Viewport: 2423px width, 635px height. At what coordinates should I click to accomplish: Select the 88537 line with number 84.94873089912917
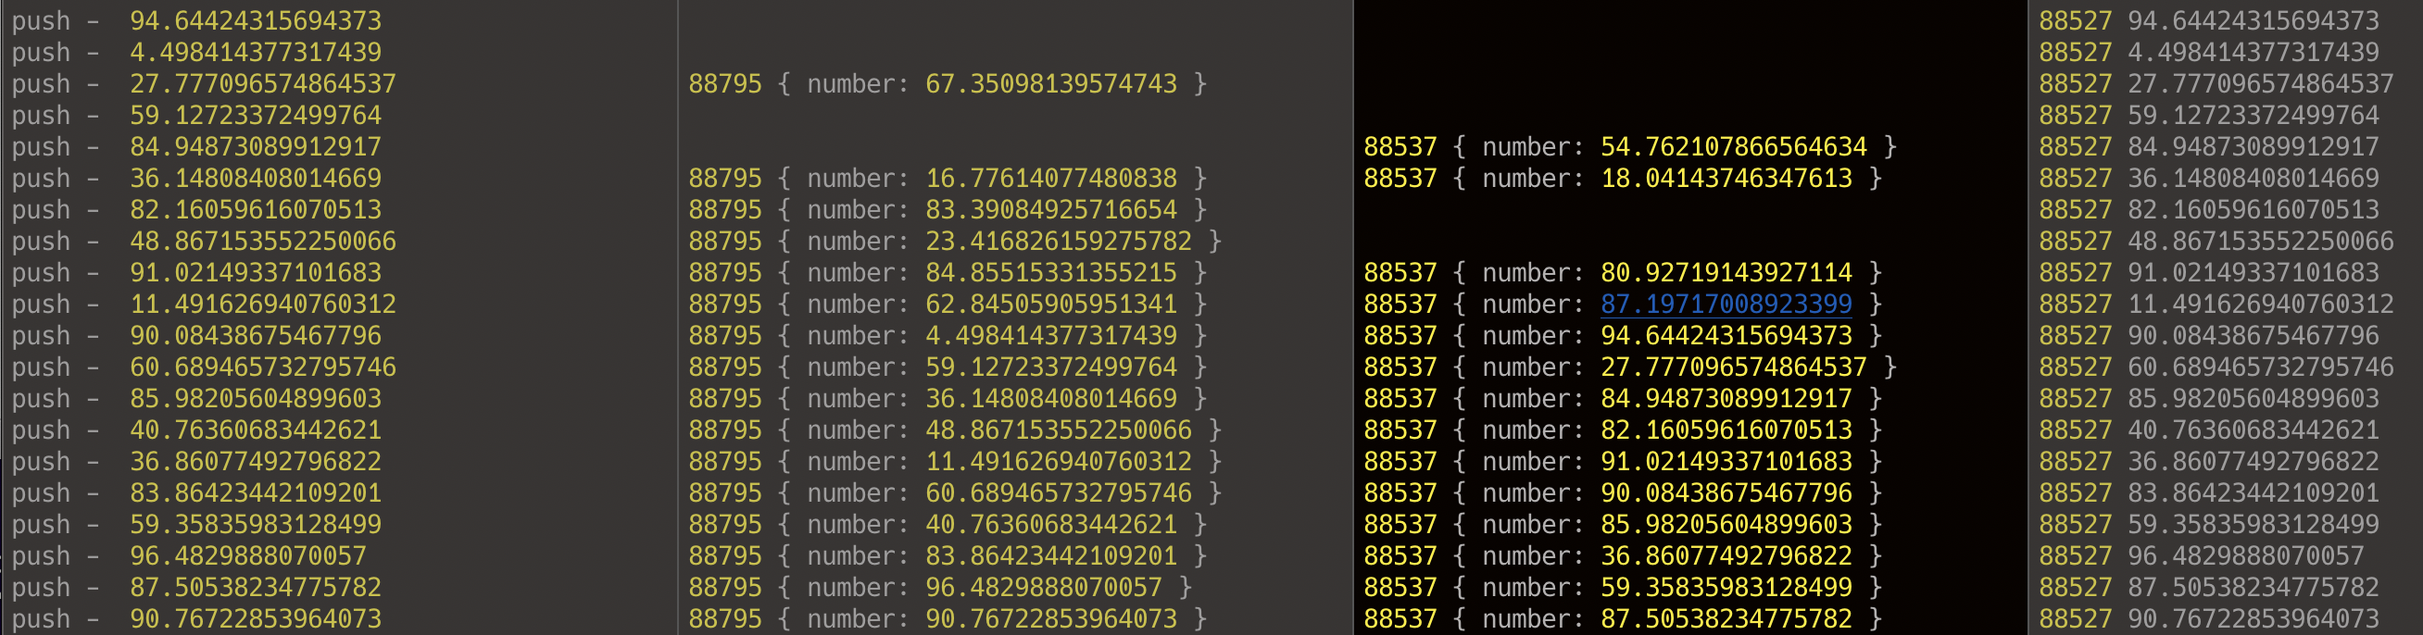tap(1624, 398)
